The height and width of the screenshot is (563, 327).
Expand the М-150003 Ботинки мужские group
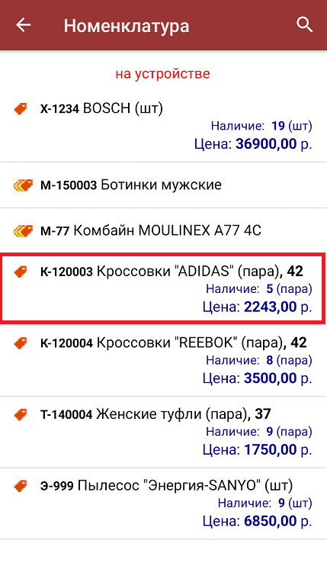163,185
